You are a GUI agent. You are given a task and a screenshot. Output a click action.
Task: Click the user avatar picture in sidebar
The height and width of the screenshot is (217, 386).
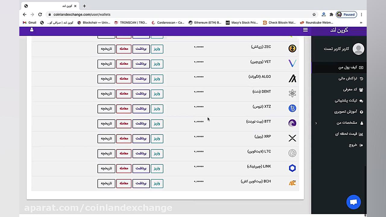(358, 49)
